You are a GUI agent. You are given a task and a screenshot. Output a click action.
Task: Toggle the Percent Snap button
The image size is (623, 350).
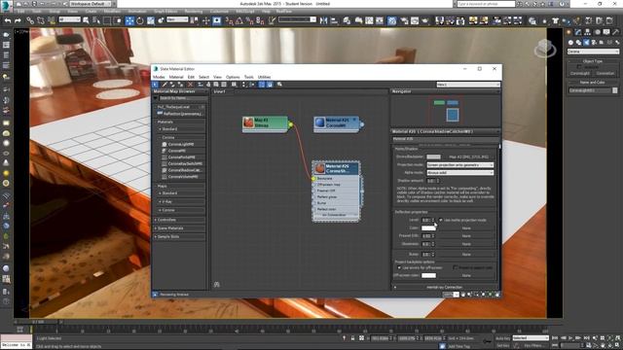click(x=250, y=20)
